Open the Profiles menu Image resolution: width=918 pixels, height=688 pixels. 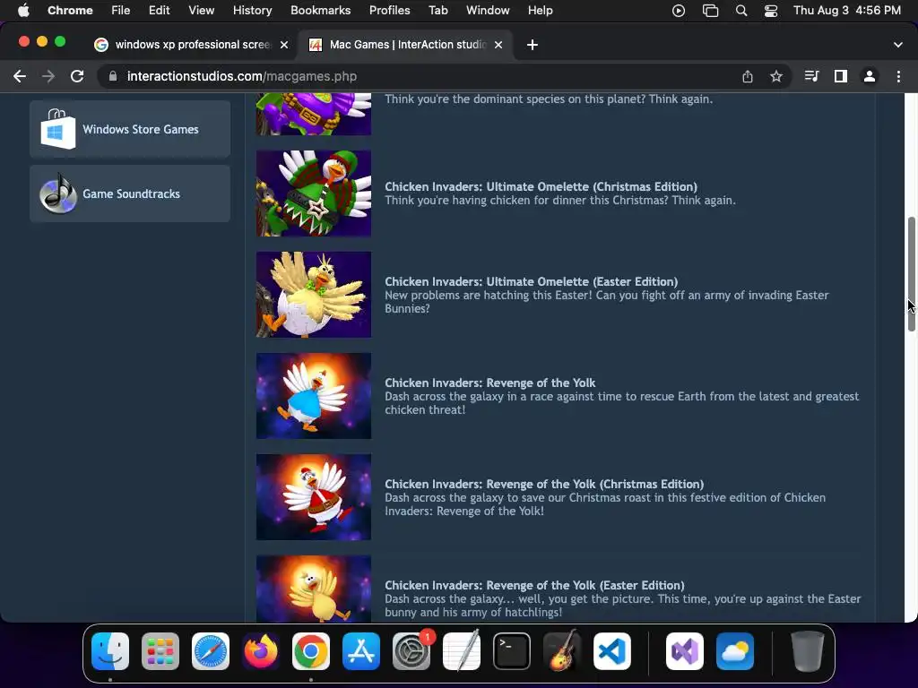(x=389, y=11)
